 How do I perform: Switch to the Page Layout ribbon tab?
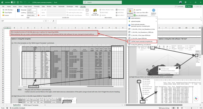click(x=28, y=7)
